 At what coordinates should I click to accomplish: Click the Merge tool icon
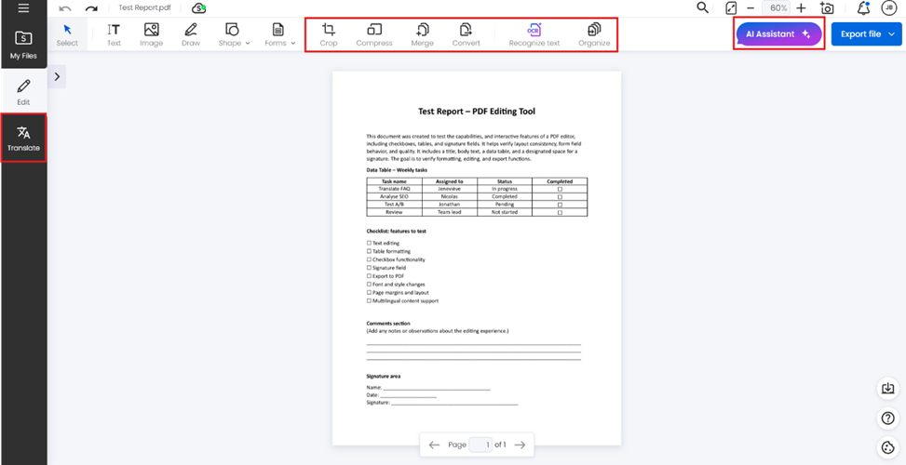422,34
